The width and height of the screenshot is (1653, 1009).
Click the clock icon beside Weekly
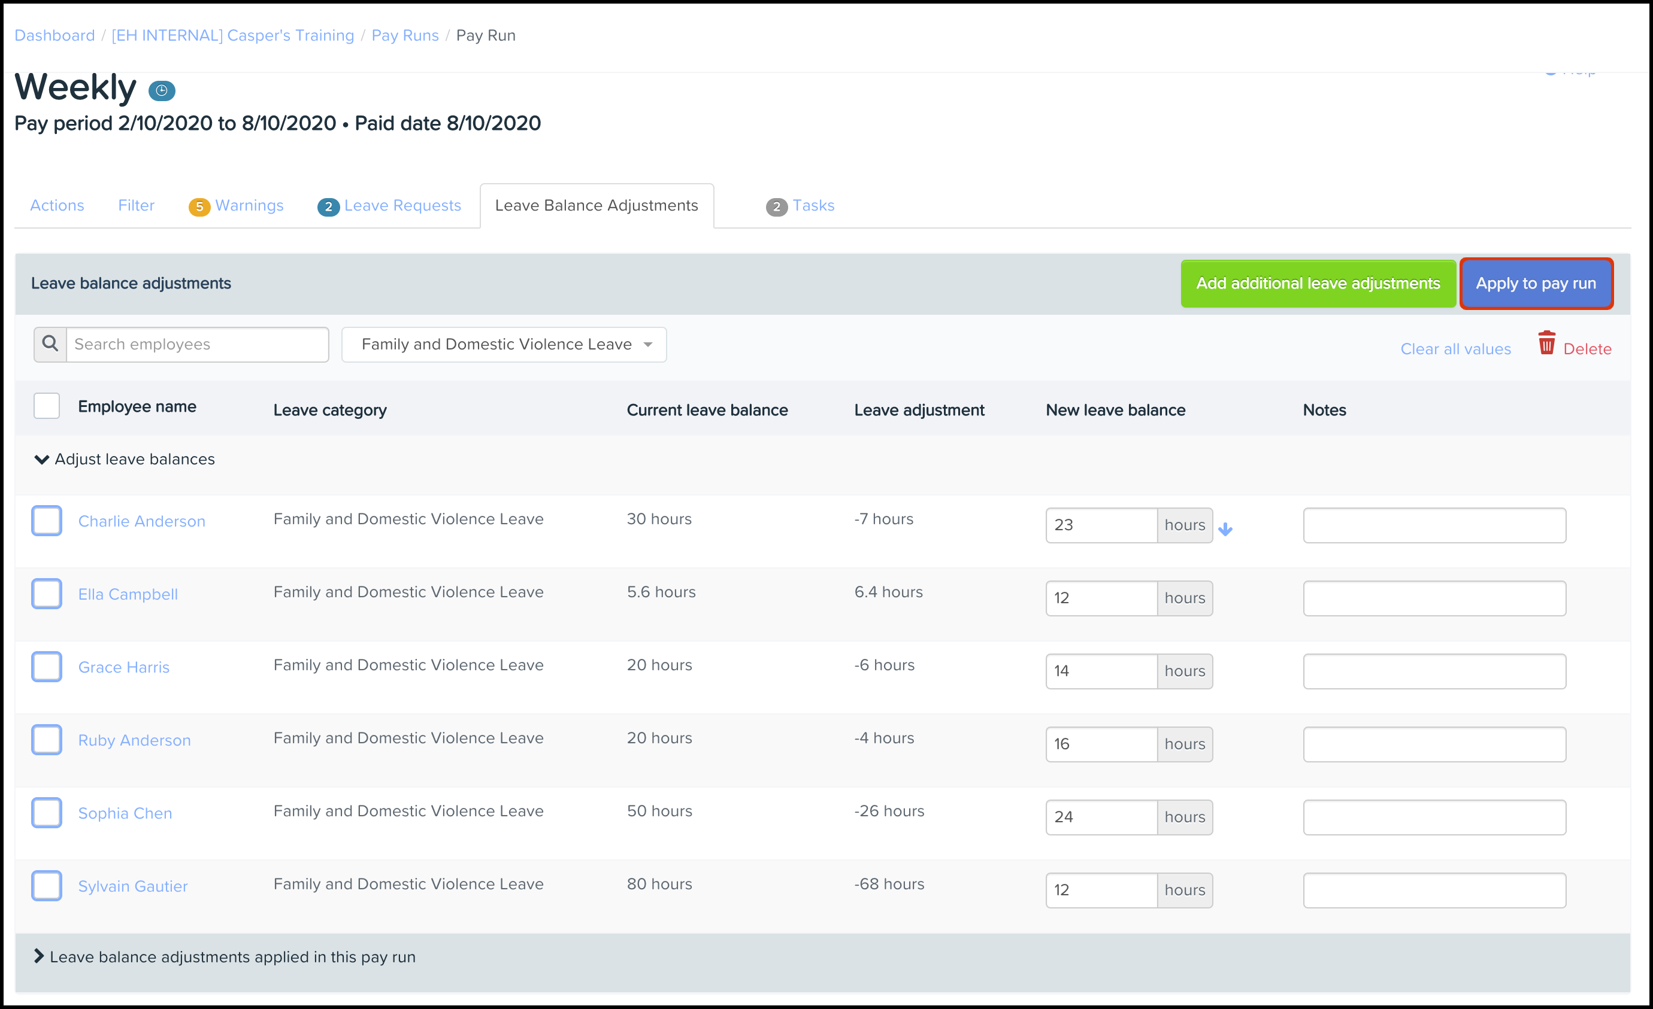point(162,90)
